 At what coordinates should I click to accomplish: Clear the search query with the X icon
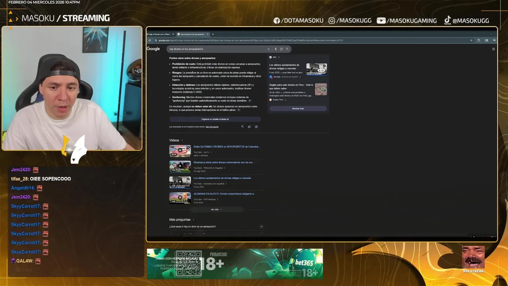(x=268, y=49)
